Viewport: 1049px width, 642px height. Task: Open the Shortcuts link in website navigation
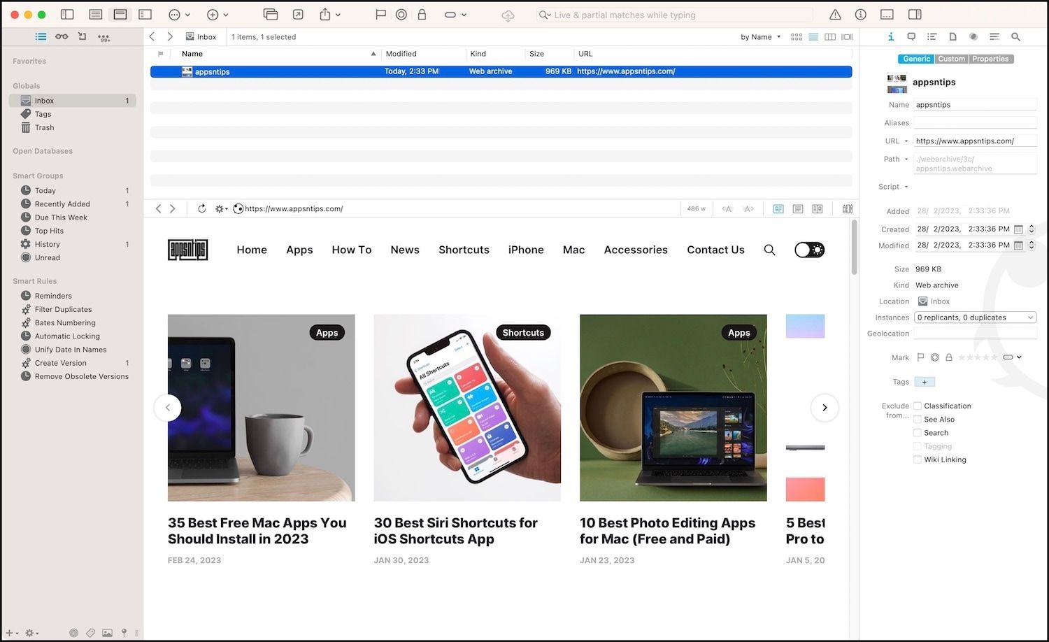[464, 250]
